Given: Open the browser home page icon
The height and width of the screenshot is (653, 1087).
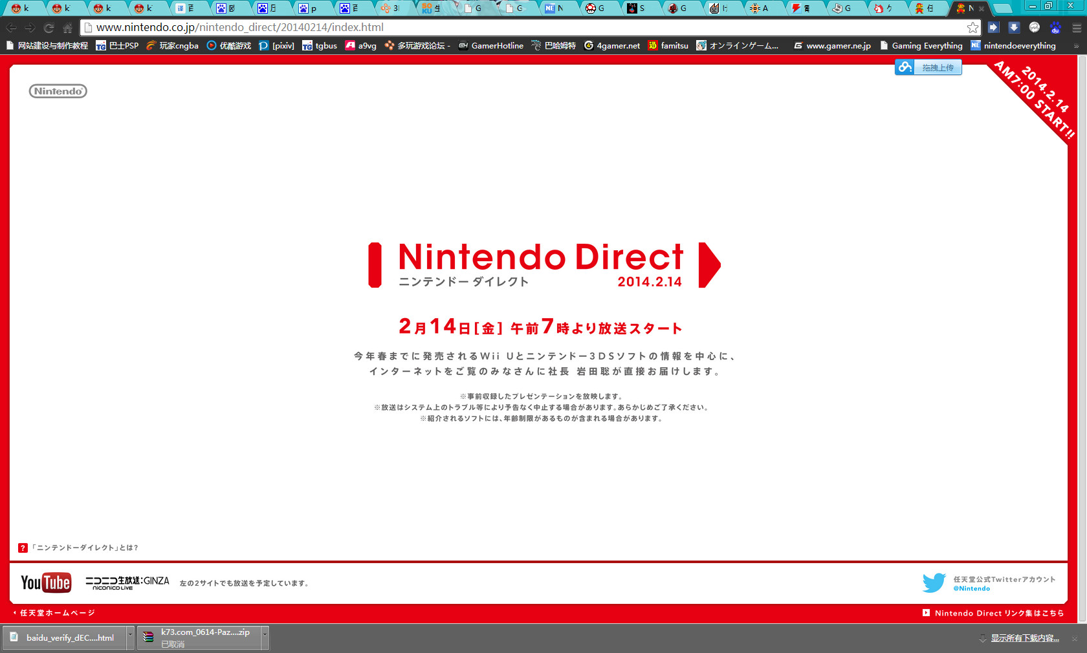Looking at the screenshot, I should (x=67, y=28).
